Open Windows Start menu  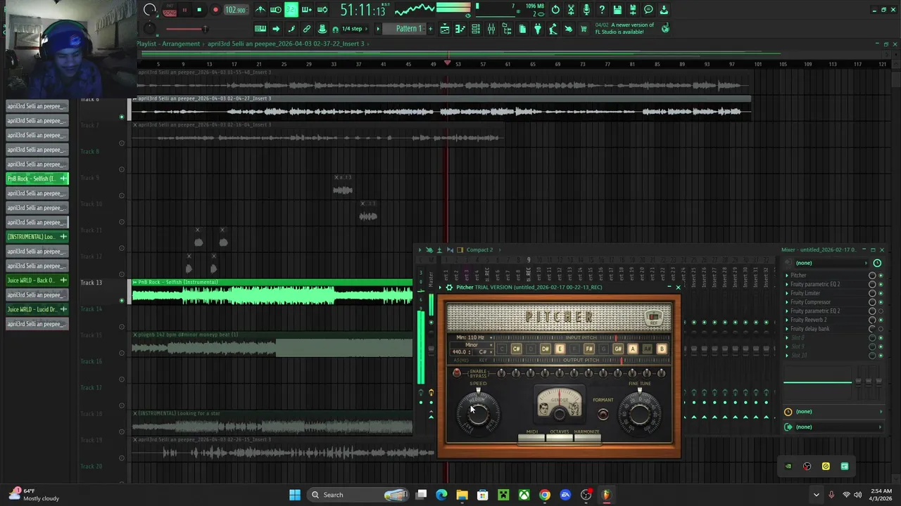[x=295, y=495]
